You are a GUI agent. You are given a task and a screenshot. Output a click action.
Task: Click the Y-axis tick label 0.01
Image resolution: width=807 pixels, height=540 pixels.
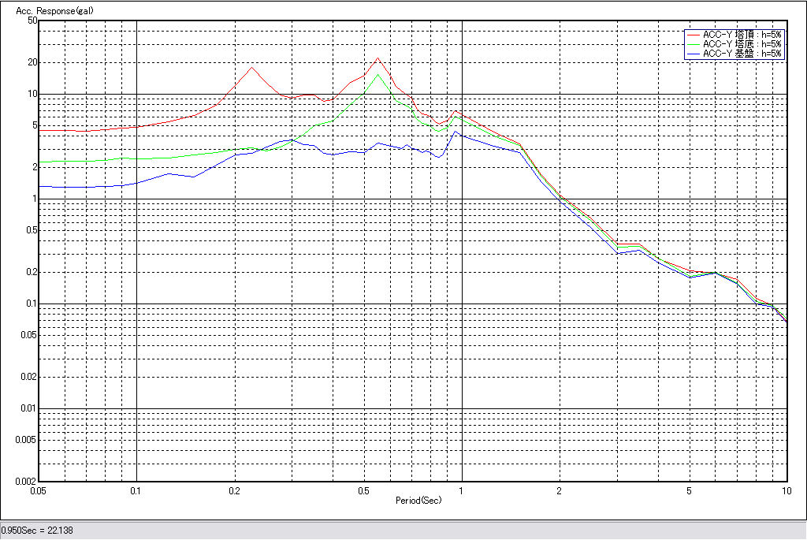(30, 408)
